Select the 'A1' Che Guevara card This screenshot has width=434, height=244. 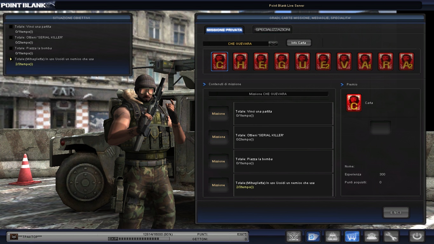pos(365,61)
